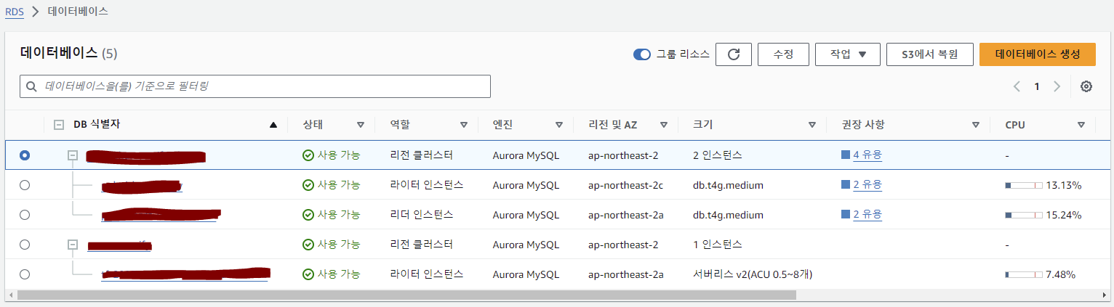Open 역할 column sort dropdown
The image size is (1114, 307).
(463, 125)
